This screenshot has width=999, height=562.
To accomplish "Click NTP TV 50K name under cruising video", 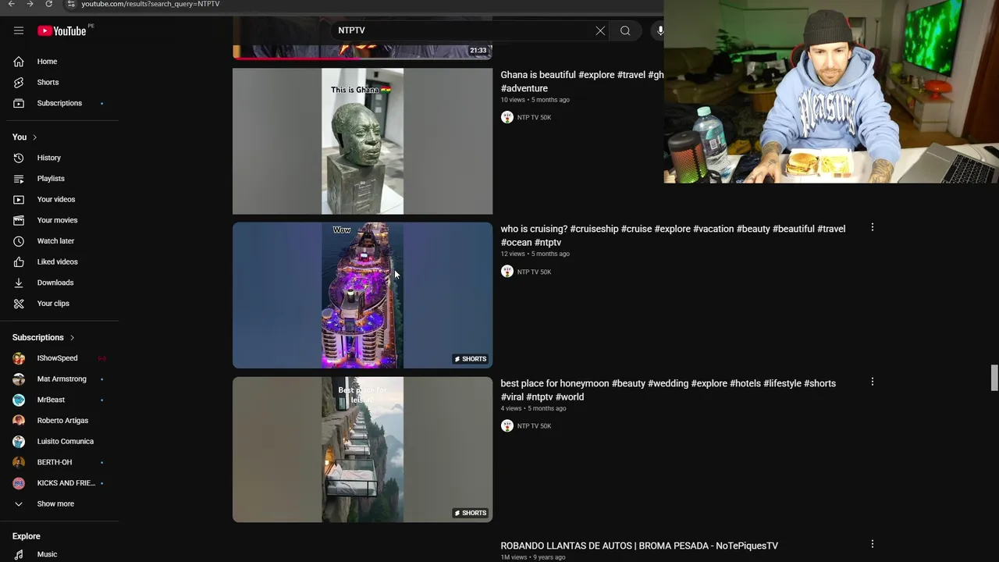I will [x=534, y=272].
